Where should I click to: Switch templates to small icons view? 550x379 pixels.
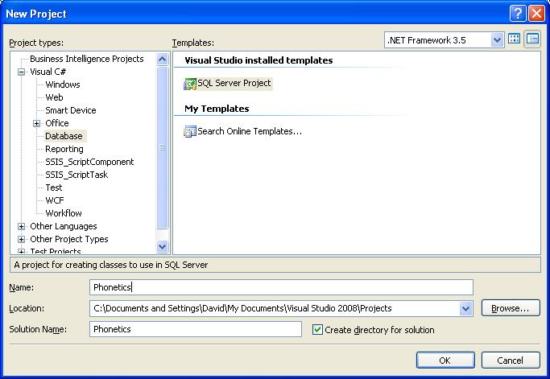click(x=532, y=39)
